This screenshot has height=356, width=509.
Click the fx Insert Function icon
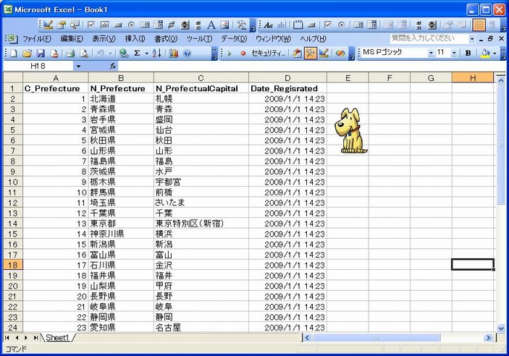coord(113,66)
